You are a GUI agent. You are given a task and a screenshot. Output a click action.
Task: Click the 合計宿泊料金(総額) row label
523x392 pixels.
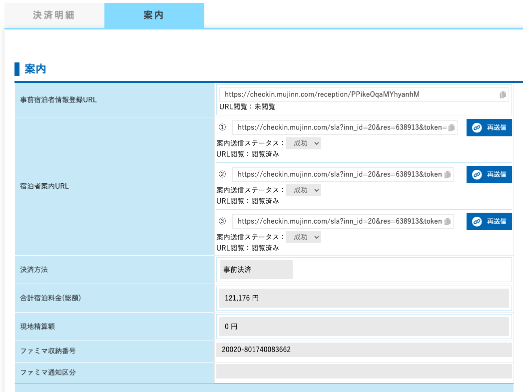pyautogui.click(x=50, y=298)
